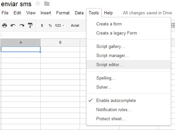Click the borders grid icon
This screenshot has height=130, width=175.
(x=173, y=25)
